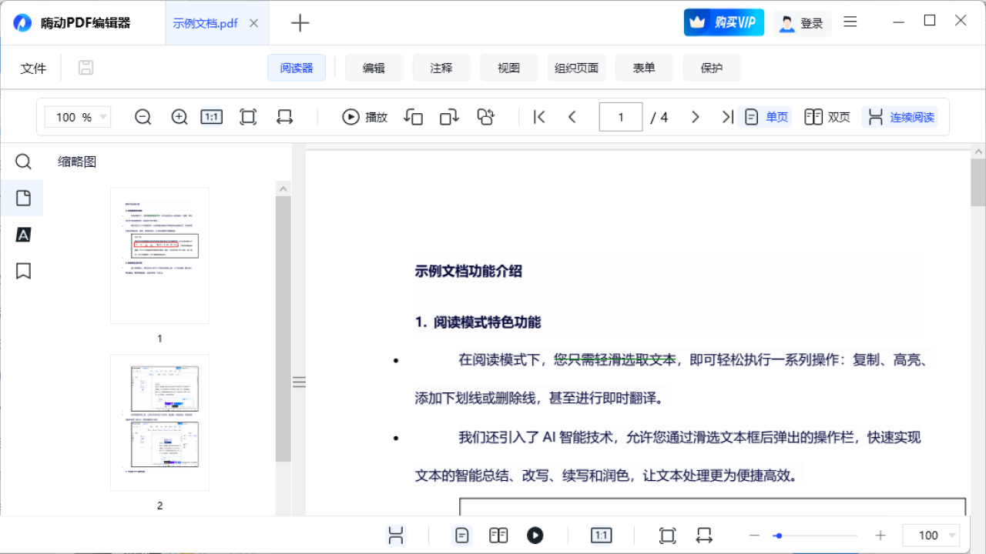Click the fit-to-page icon in the top toolbar

(248, 117)
